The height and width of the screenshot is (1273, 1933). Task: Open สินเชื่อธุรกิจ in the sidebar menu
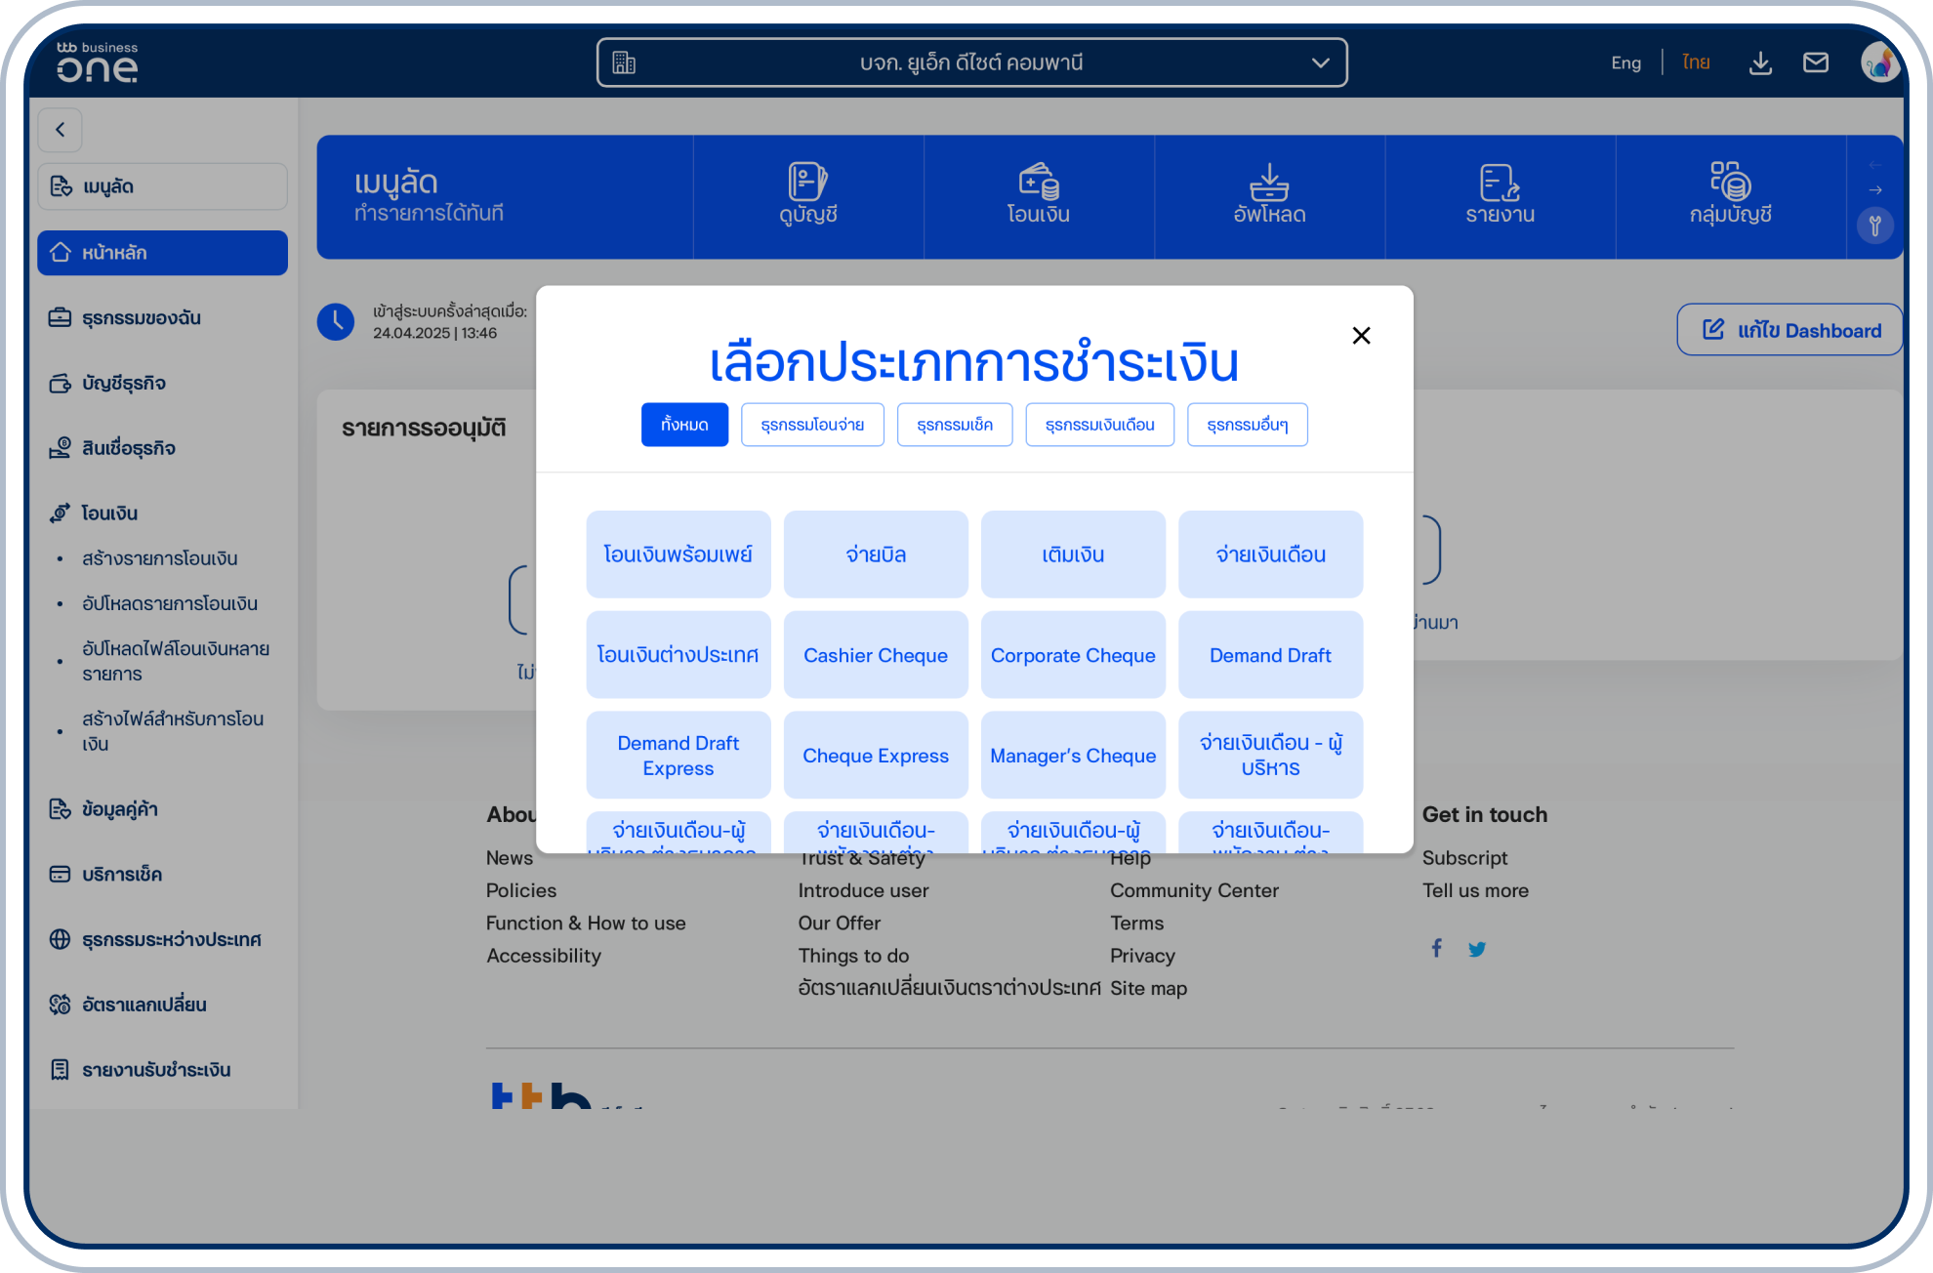click(x=128, y=448)
